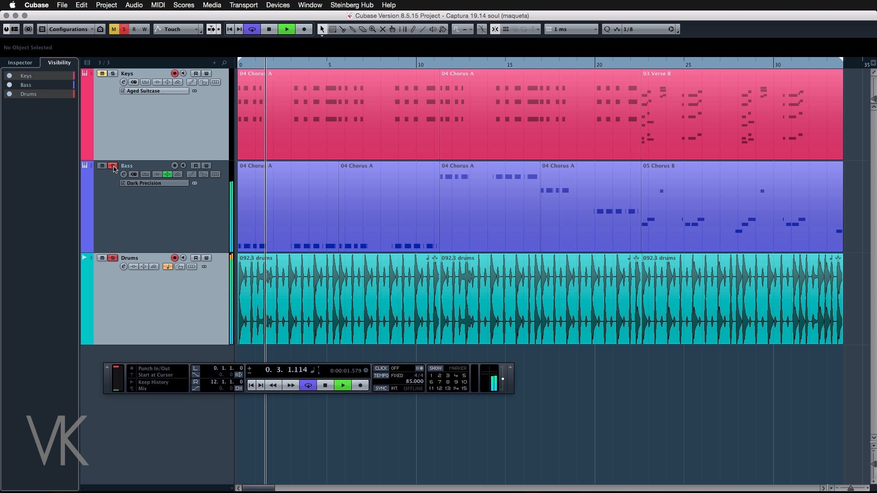This screenshot has width=877, height=493.
Task: Select the Range Selection tool
Action: (333, 29)
